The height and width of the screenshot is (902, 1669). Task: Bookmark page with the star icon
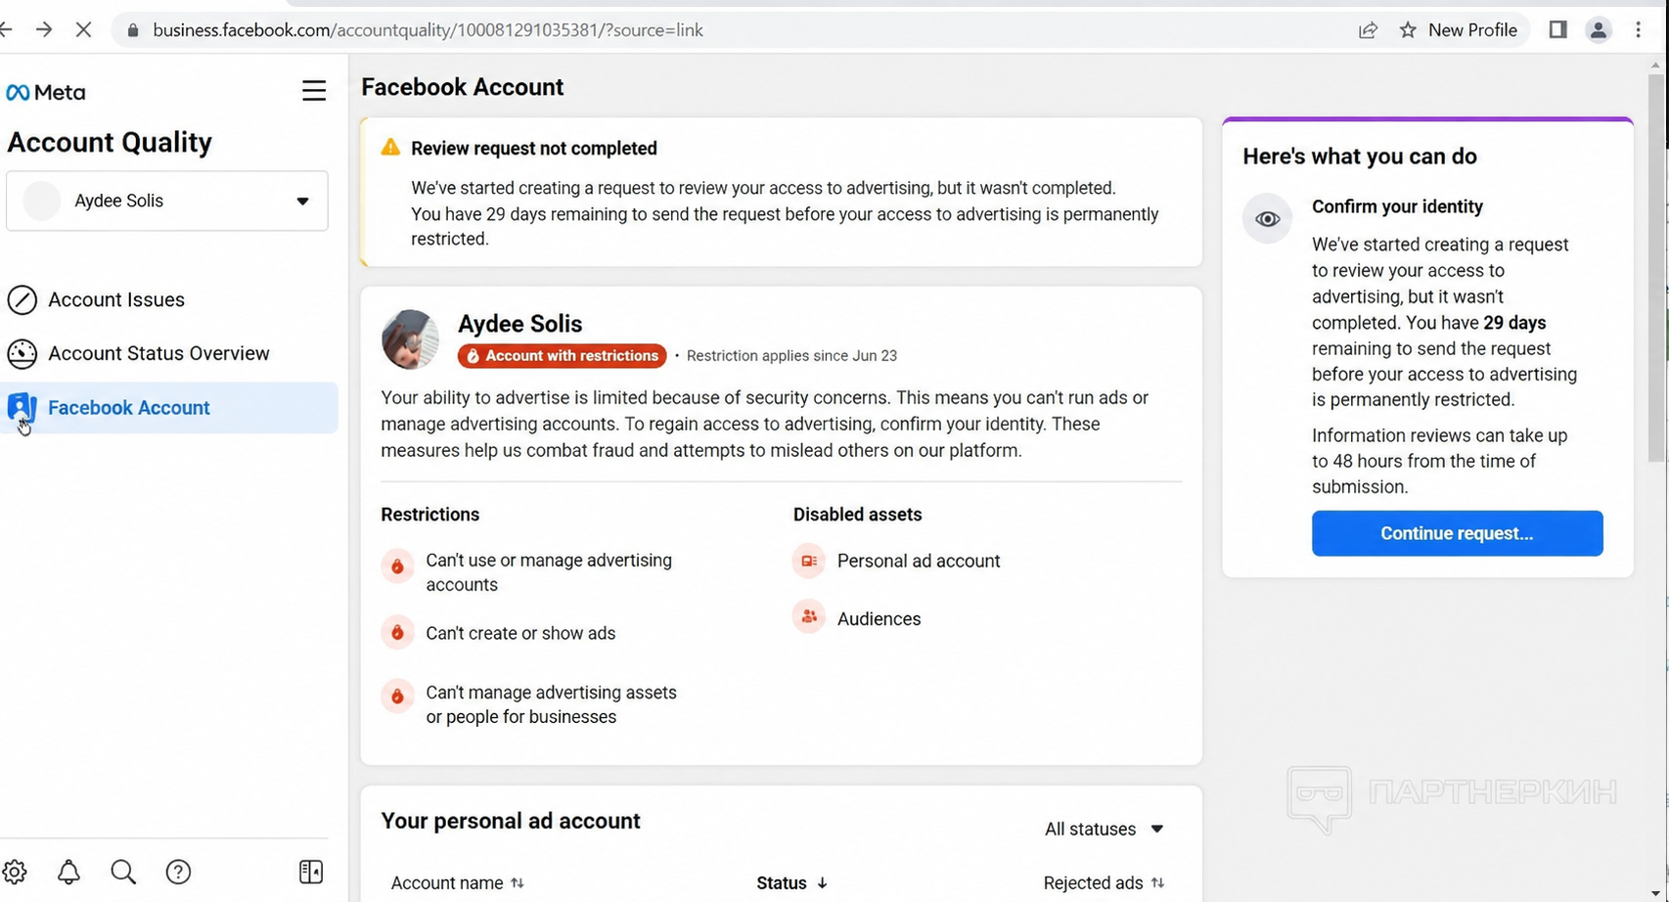pos(1408,30)
